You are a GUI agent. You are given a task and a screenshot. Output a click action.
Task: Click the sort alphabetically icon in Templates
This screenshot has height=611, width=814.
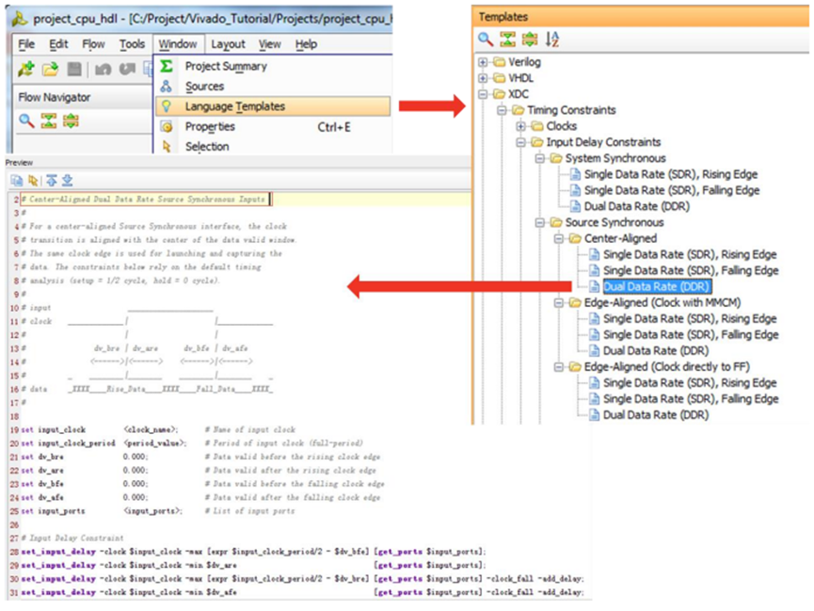[553, 40]
